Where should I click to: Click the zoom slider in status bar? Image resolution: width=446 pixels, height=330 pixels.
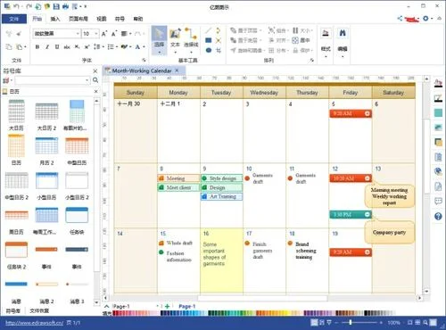click(x=351, y=322)
